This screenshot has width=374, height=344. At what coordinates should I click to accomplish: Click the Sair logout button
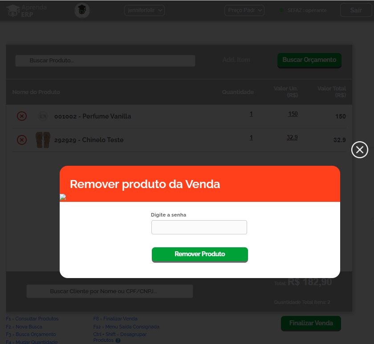(x=356, y=10)
